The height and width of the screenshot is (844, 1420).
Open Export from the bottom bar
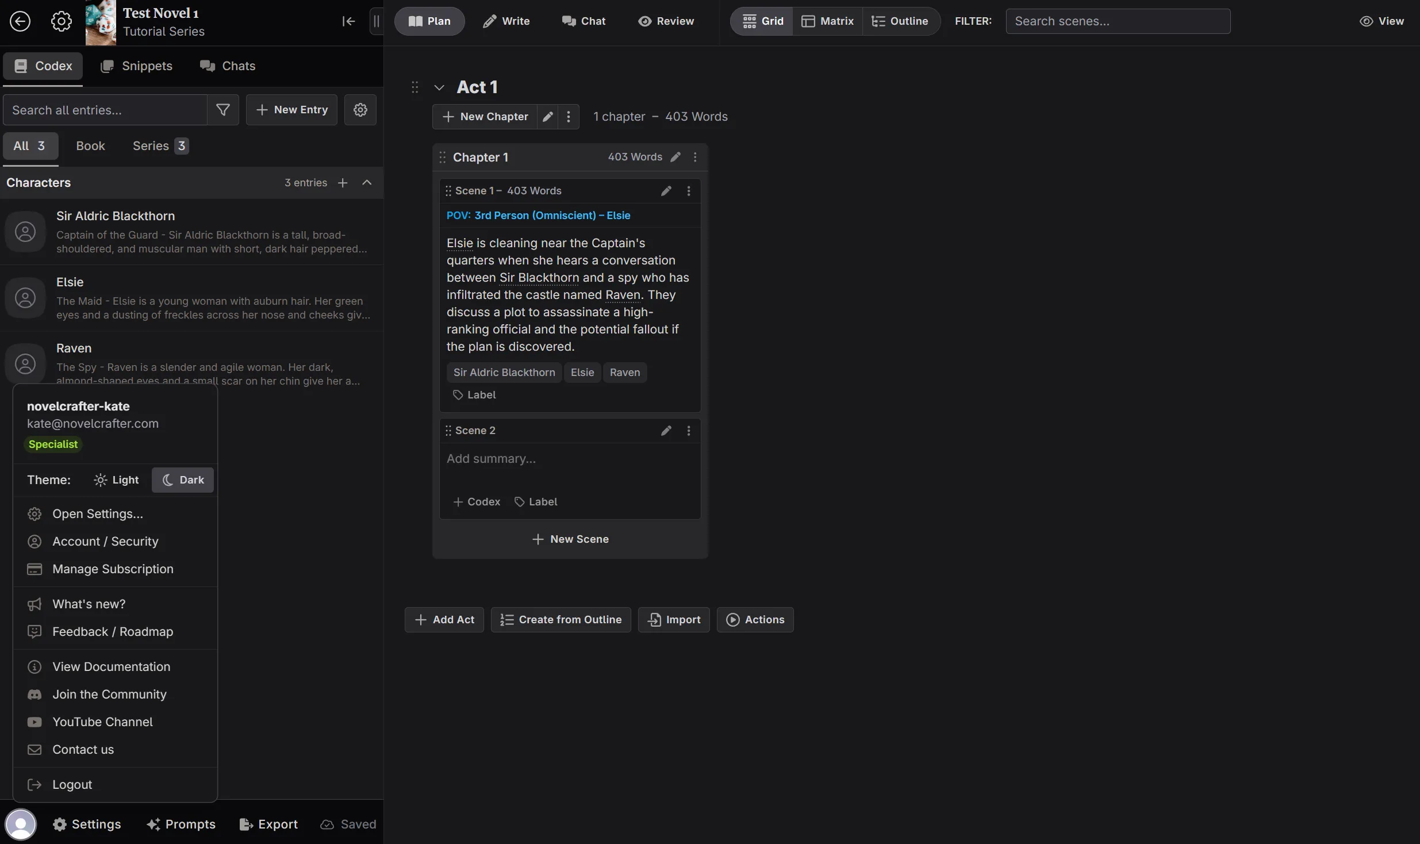pyautogui.click(x=268, y=823)
